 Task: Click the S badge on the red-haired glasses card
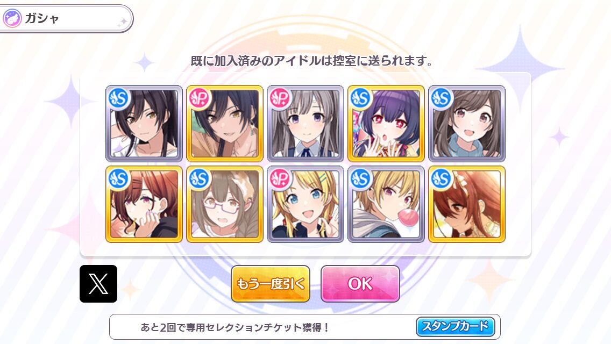click(x=118, y=179)
